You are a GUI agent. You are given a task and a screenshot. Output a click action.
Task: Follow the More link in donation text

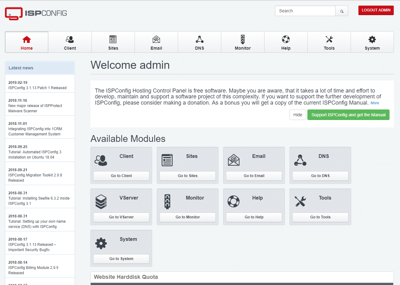375,103
